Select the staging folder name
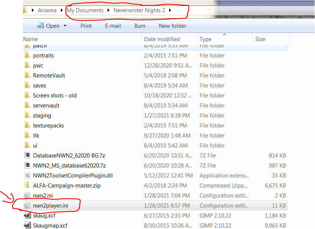The image size is (315, 229). tap(42, 116)
